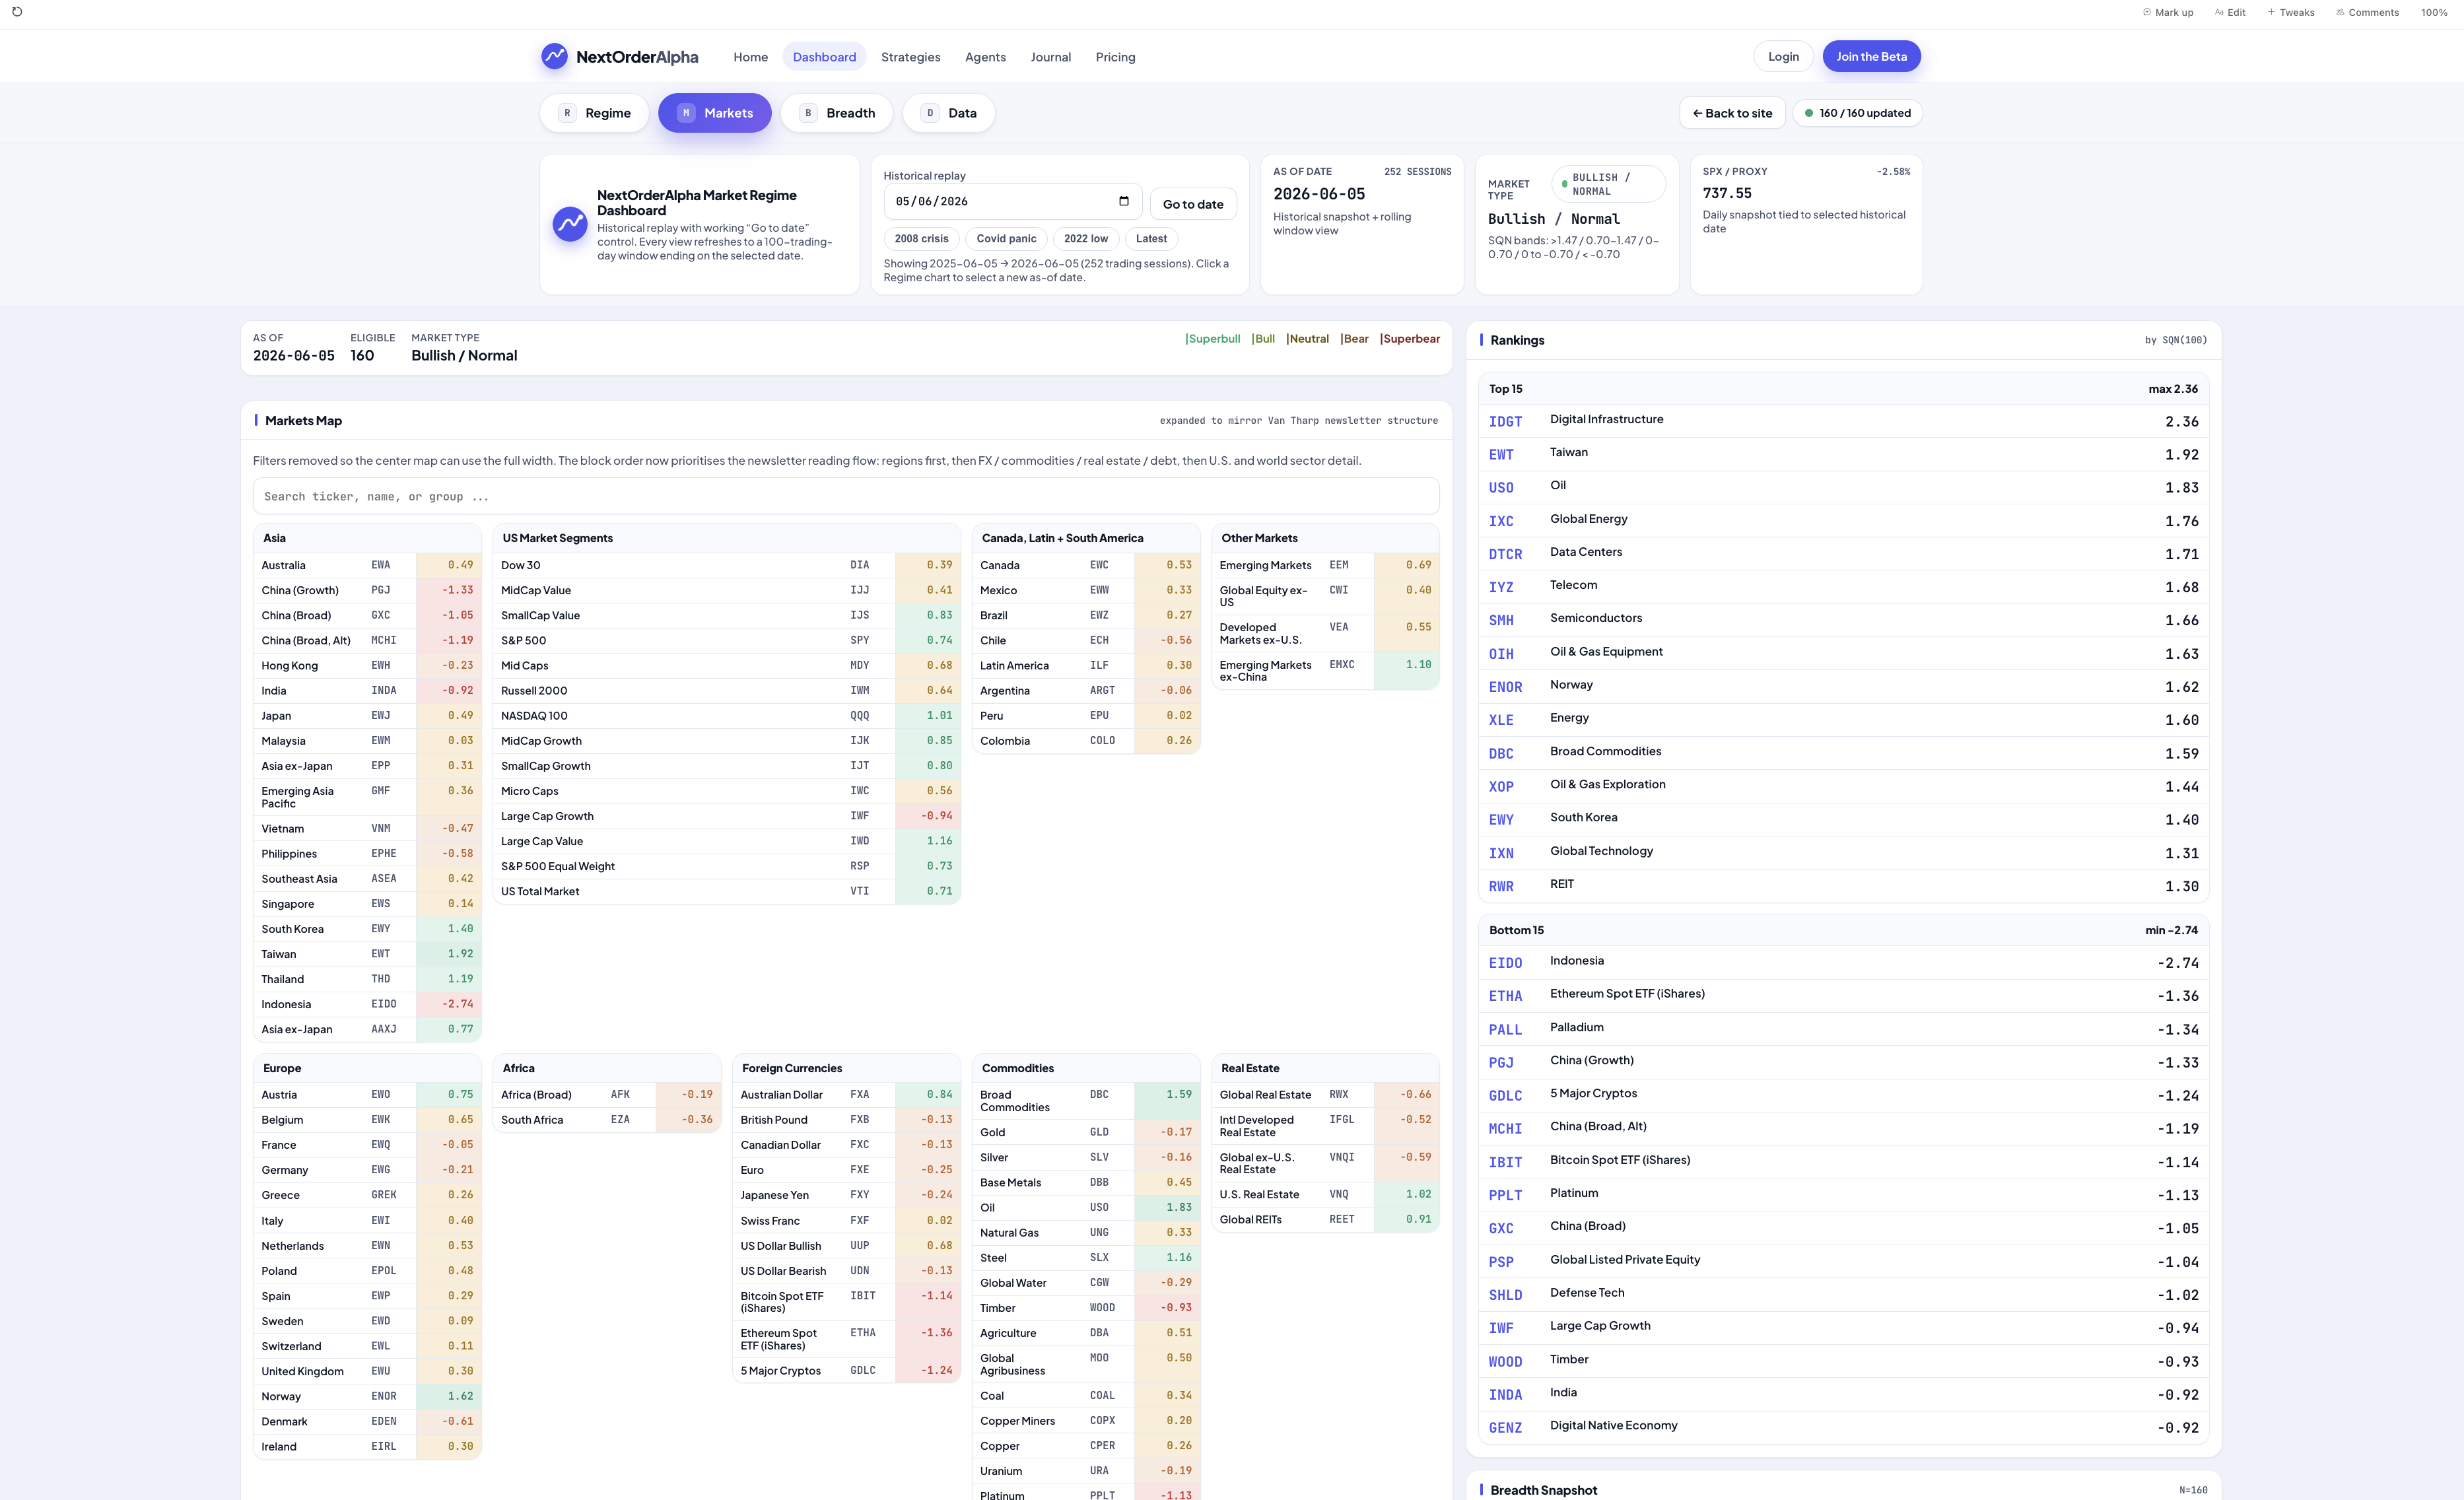Click the Hong Kong row in Asia

pos(367,665)
